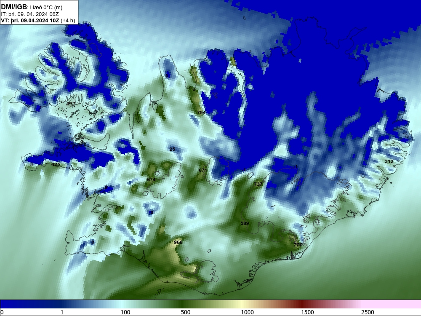Click the IT þri. 09. 04. 2024 06Z line
The image size is (421, 316).
(30, 14)
